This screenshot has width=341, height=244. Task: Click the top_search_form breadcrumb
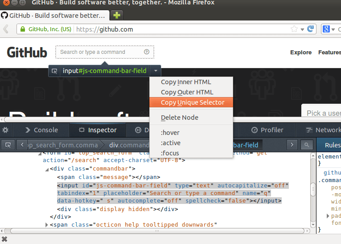pyautogui.click(x=63, y=145)
